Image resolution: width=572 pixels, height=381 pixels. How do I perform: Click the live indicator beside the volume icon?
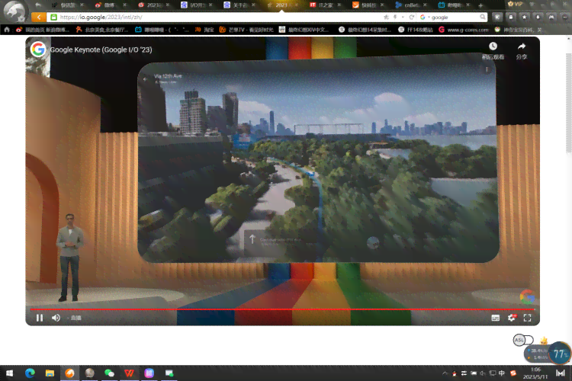[x=76, y=318]
